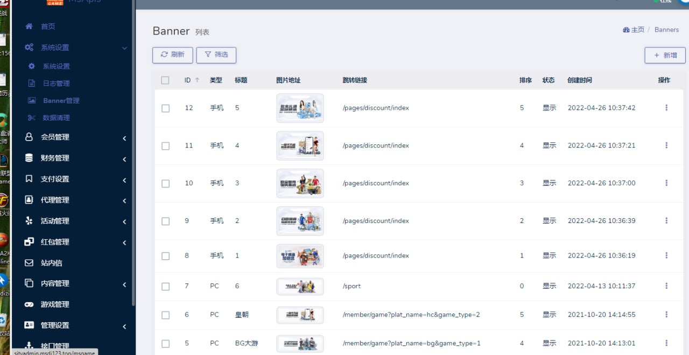The height and width of the screenshot is (355, 689).
Task: Click the home icon beside 首页
Action: tap(29, 26)
